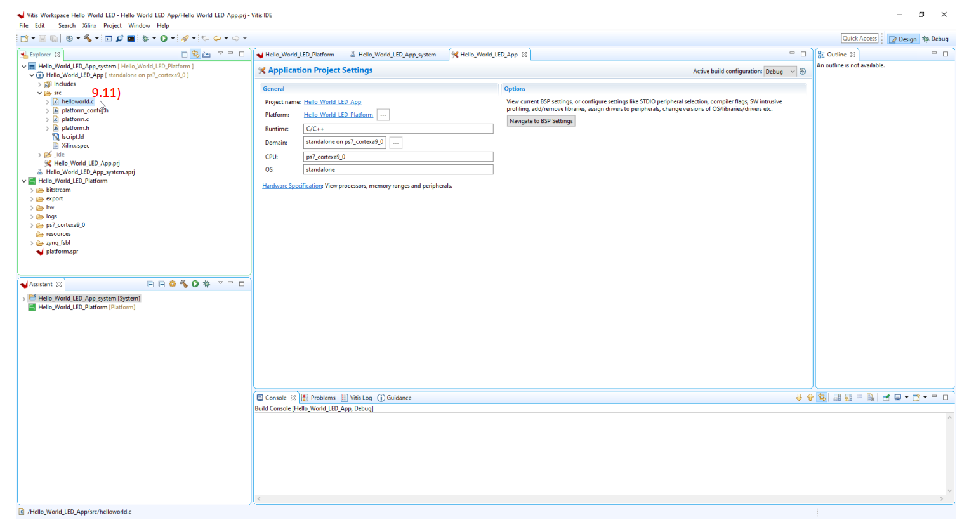Open the Hardware Specification link
Screen dimensions: 962x520
(292, 186)
